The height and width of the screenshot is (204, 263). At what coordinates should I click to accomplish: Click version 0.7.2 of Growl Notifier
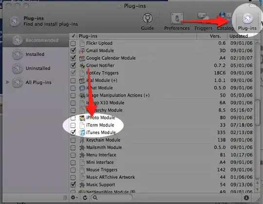click(x=220, y=66)
